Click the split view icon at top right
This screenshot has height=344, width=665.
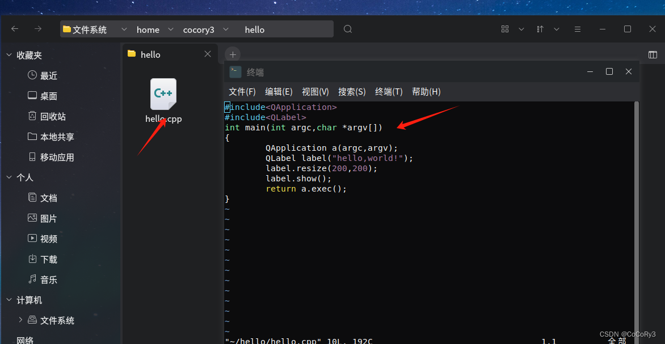coord(653,54)
